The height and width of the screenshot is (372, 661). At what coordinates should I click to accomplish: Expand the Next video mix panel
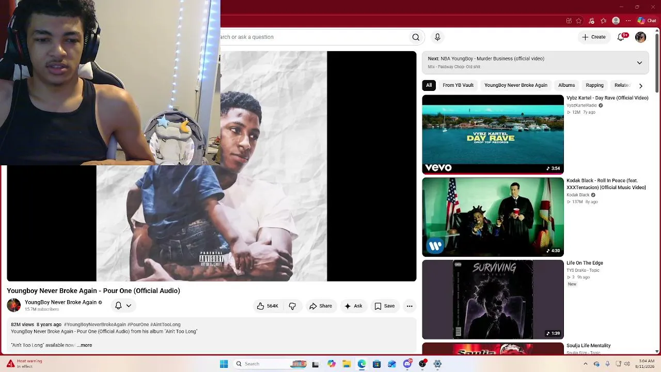point(639,63)
